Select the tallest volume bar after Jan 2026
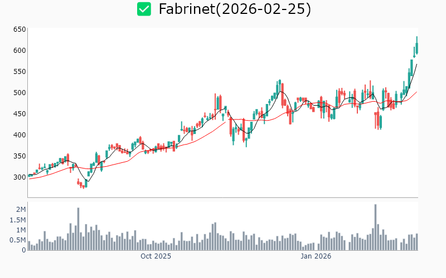The width and height of the screenshot is (446, 278). [375, 227]
